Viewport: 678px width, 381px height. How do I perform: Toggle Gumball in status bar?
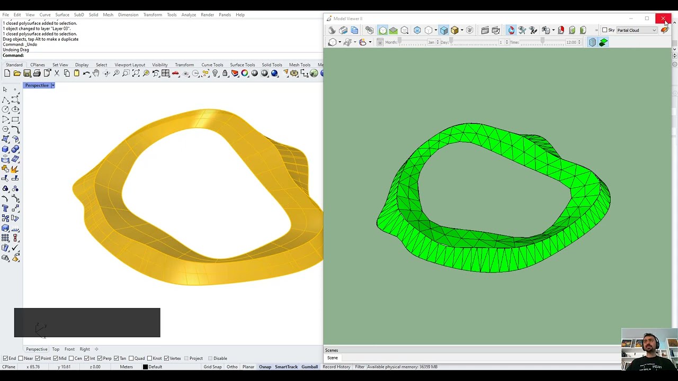click(309, 367)
